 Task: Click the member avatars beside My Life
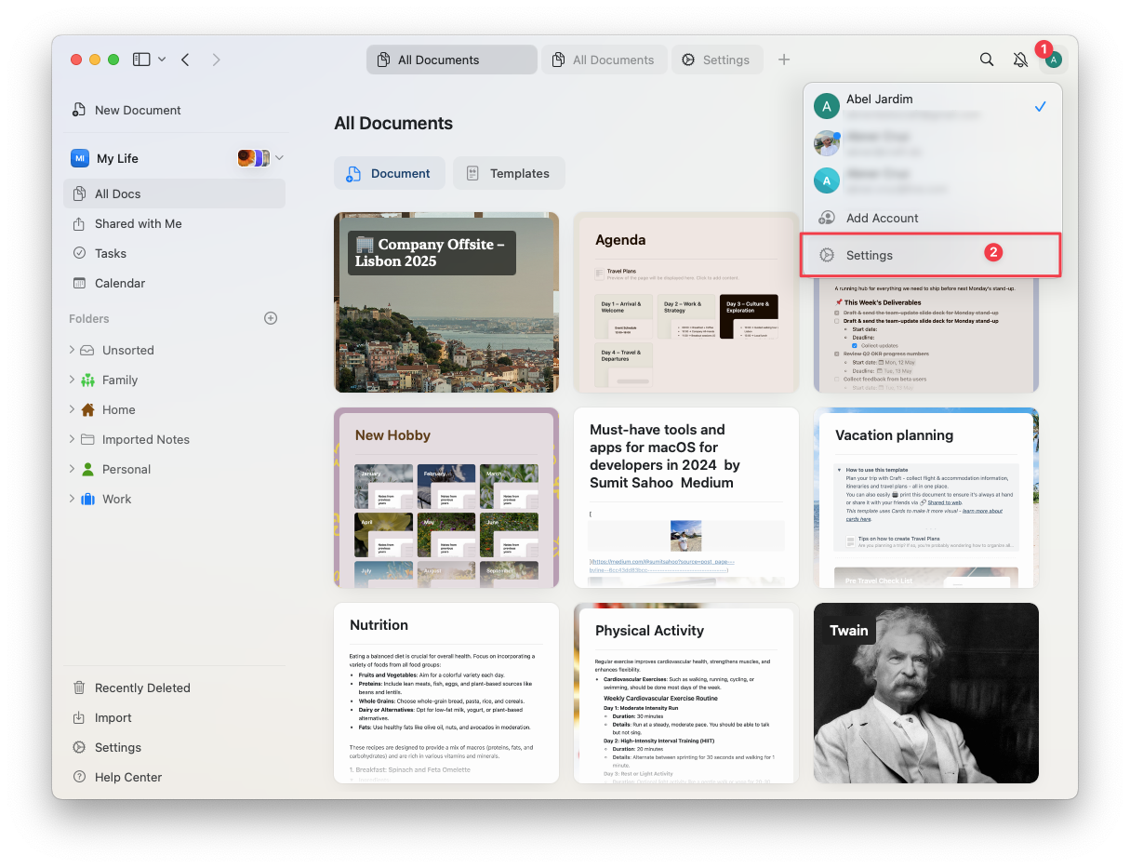coord(253,158)
